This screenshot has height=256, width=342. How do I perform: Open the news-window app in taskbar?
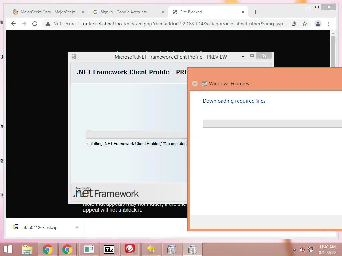click(x=89, y=249)
